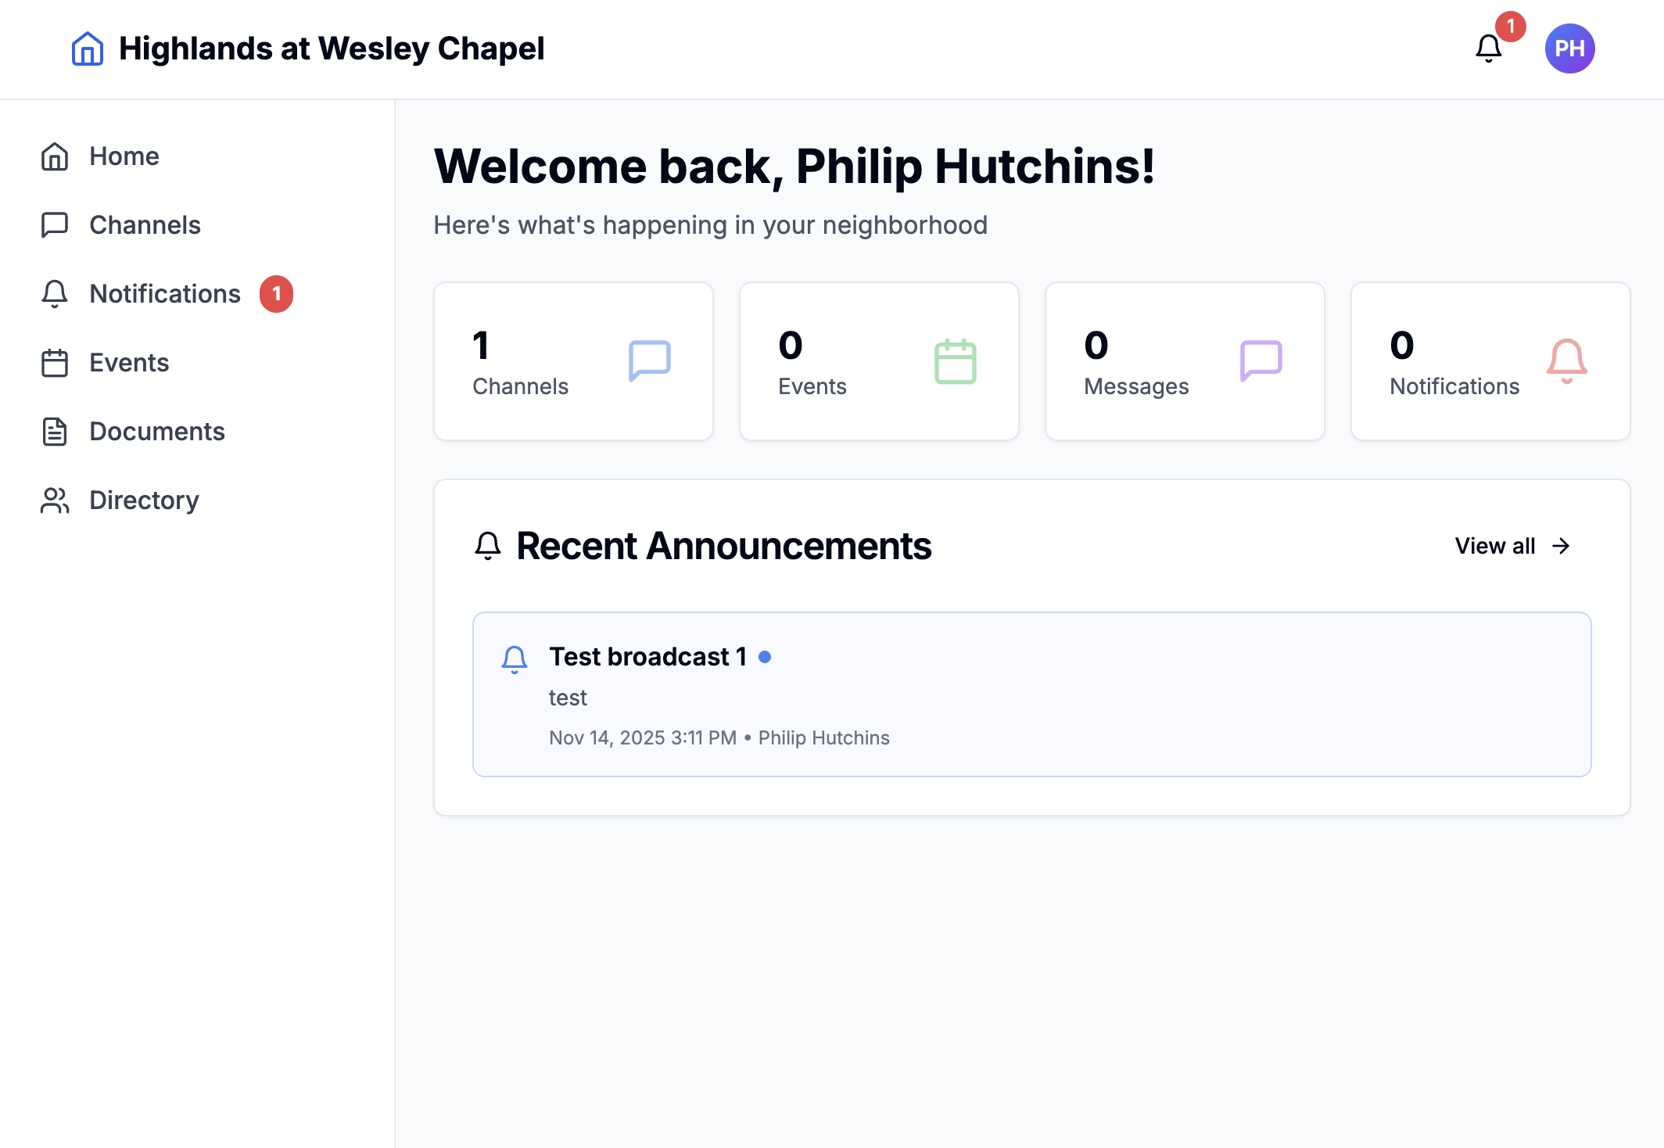Click the sidebar Notifications red badge
1664x1148 pixels.
276,294
